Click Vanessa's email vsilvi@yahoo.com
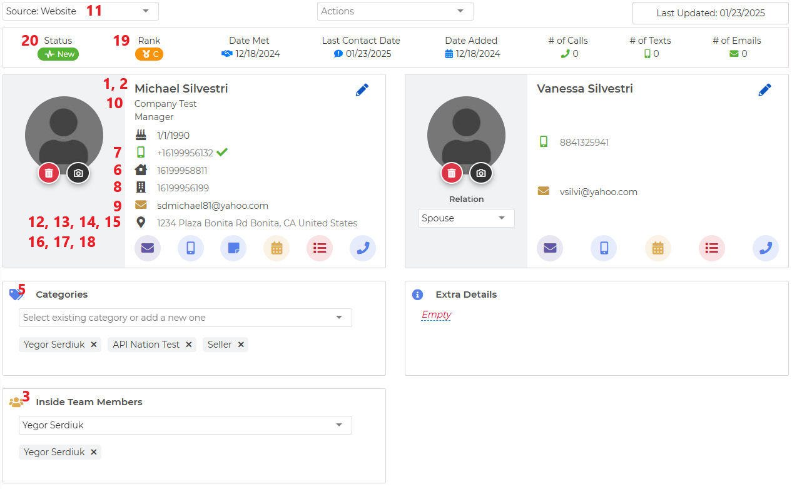Viewport: 792px width, 489px height. coord(599,192)
